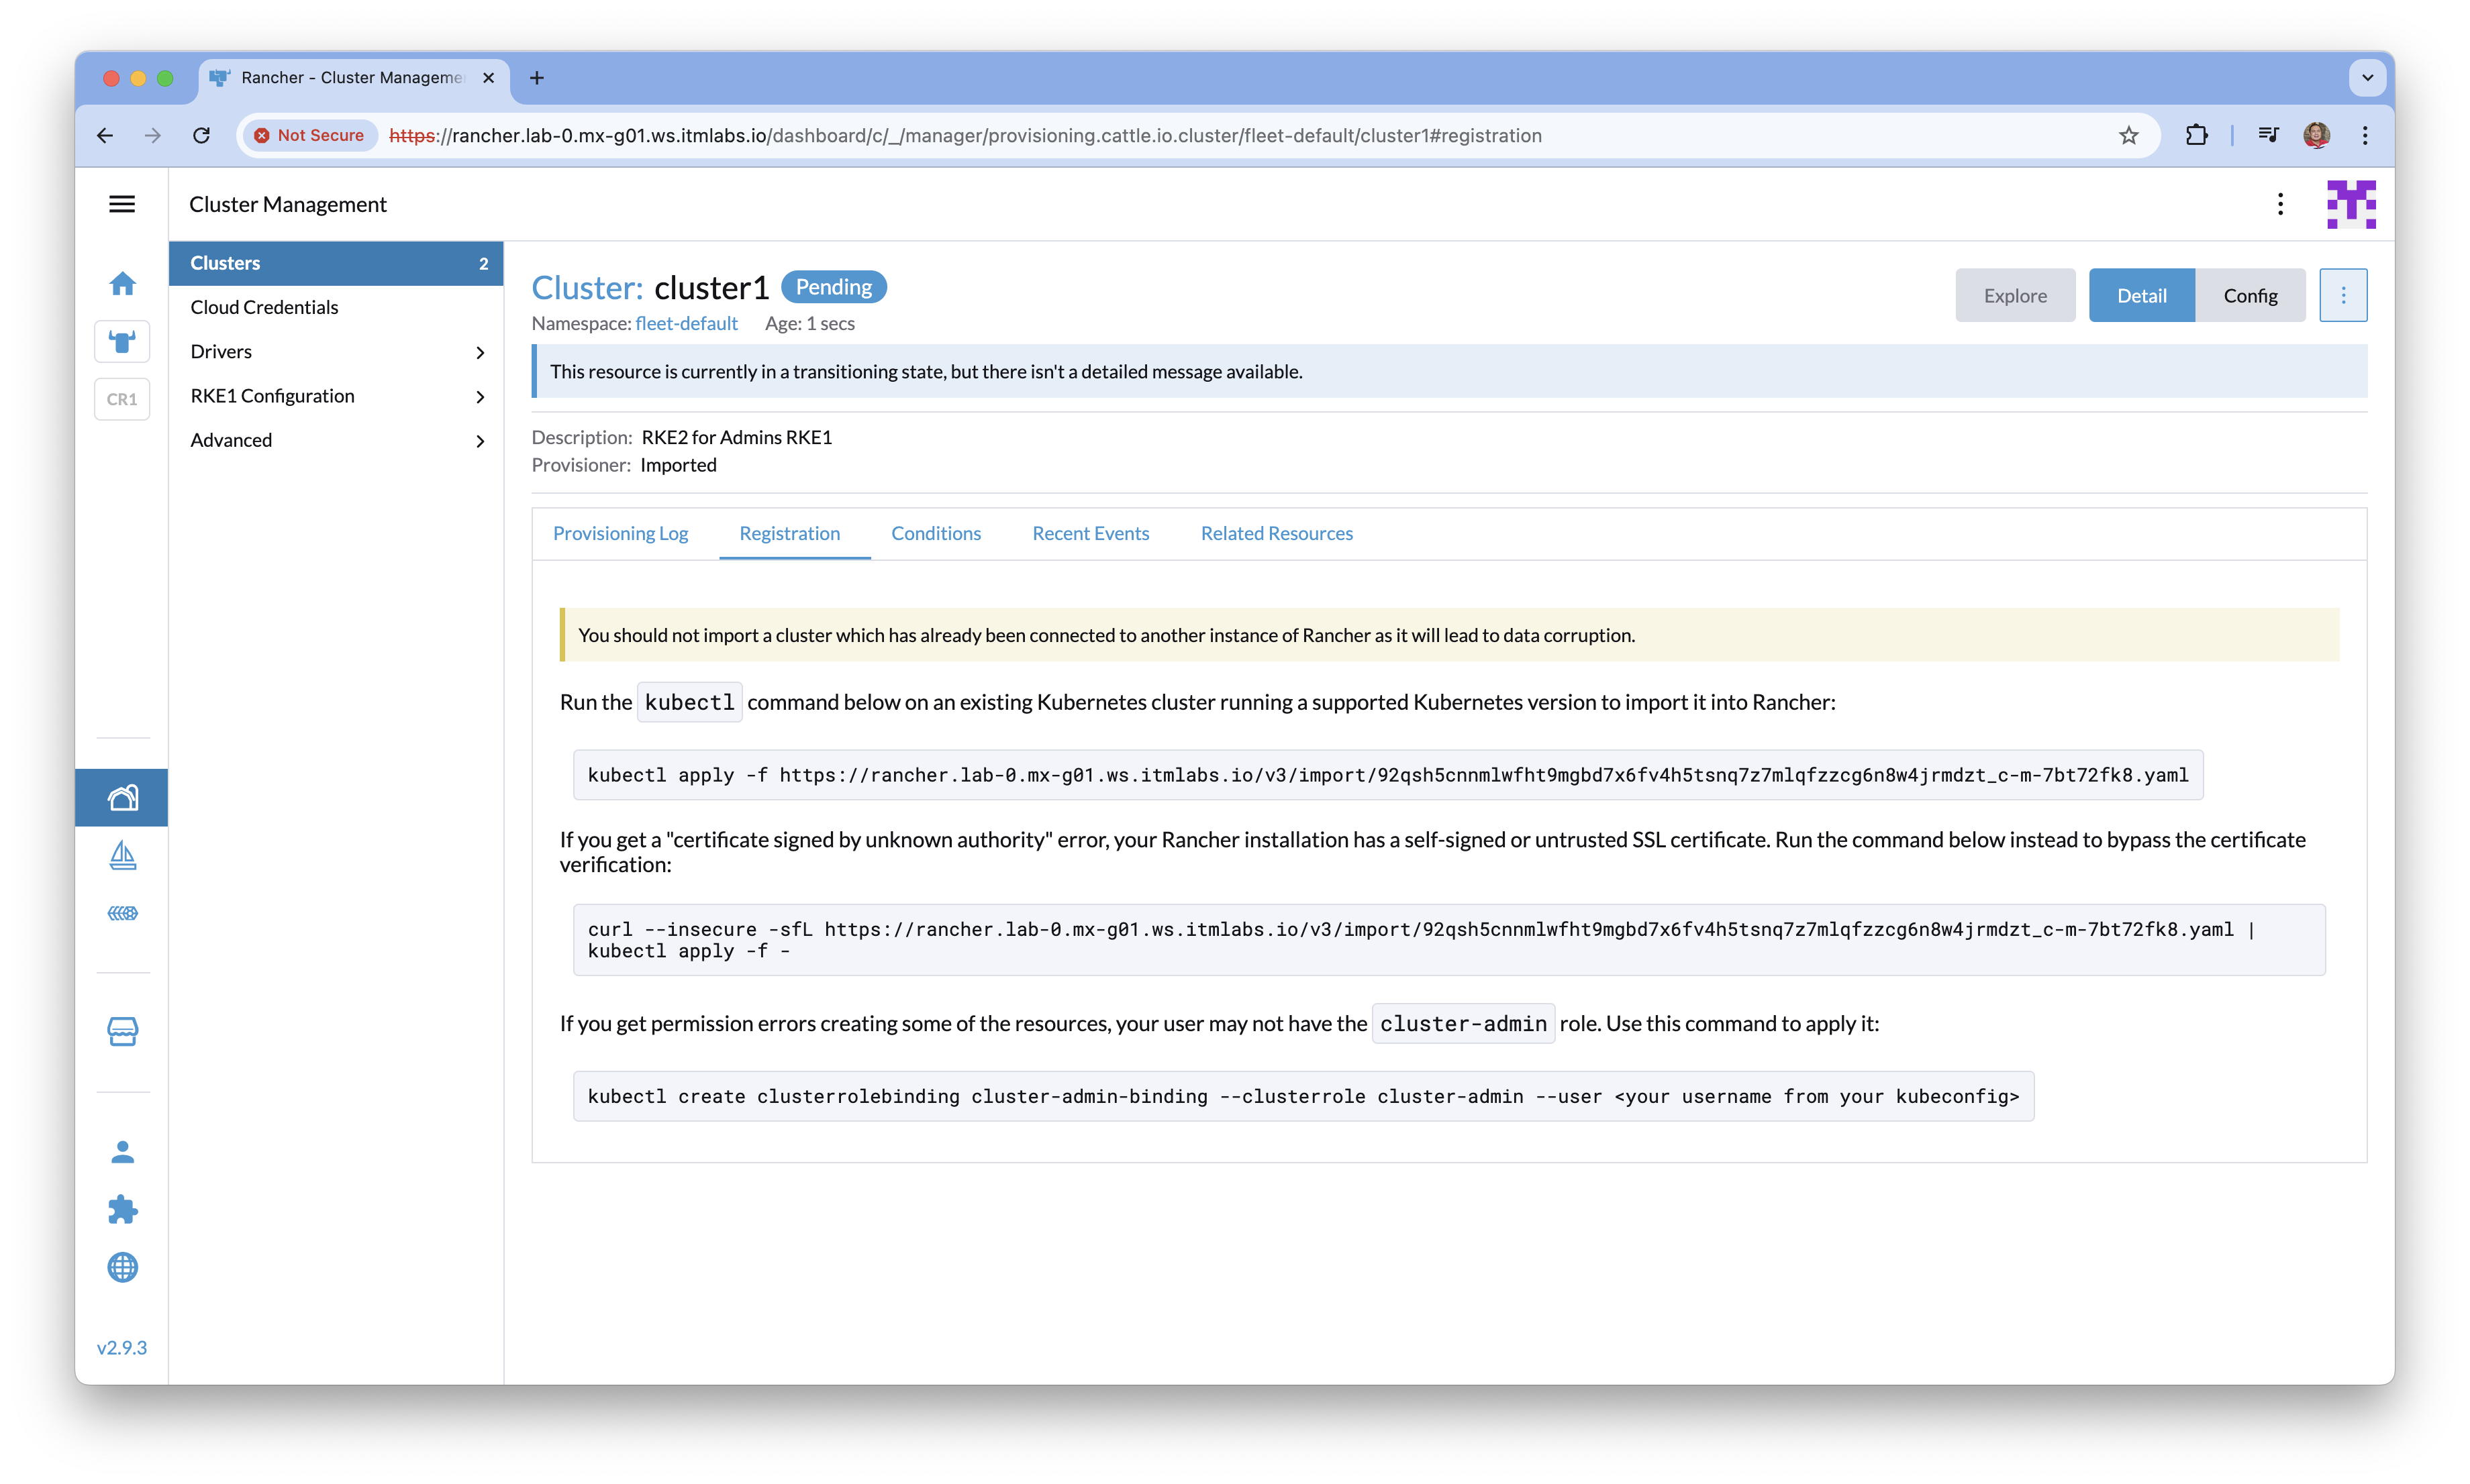Switch to Config view
The image size is (2470, 1484).
pyautogui.click(x=2250, y=295)
